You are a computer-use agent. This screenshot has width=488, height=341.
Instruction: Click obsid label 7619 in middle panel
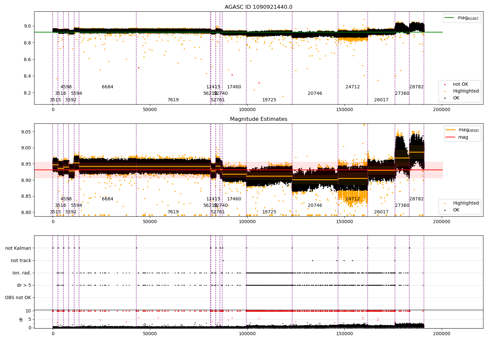[173, 212]
